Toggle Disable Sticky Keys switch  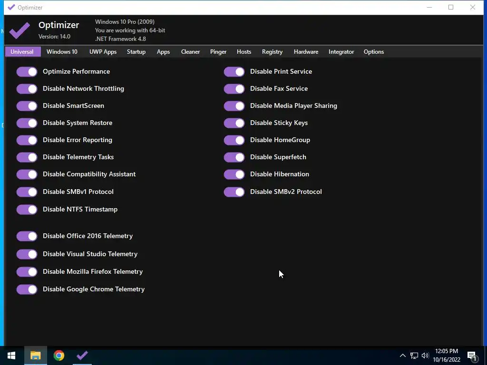234,123
